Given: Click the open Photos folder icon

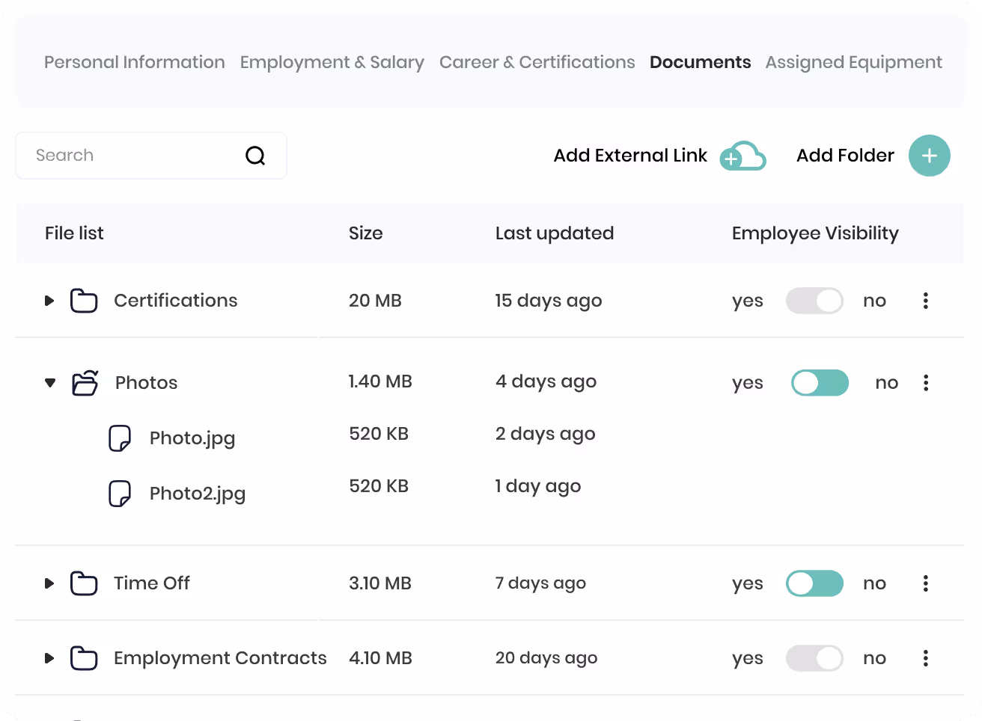Looking at the screenshot, I should 85,382.
